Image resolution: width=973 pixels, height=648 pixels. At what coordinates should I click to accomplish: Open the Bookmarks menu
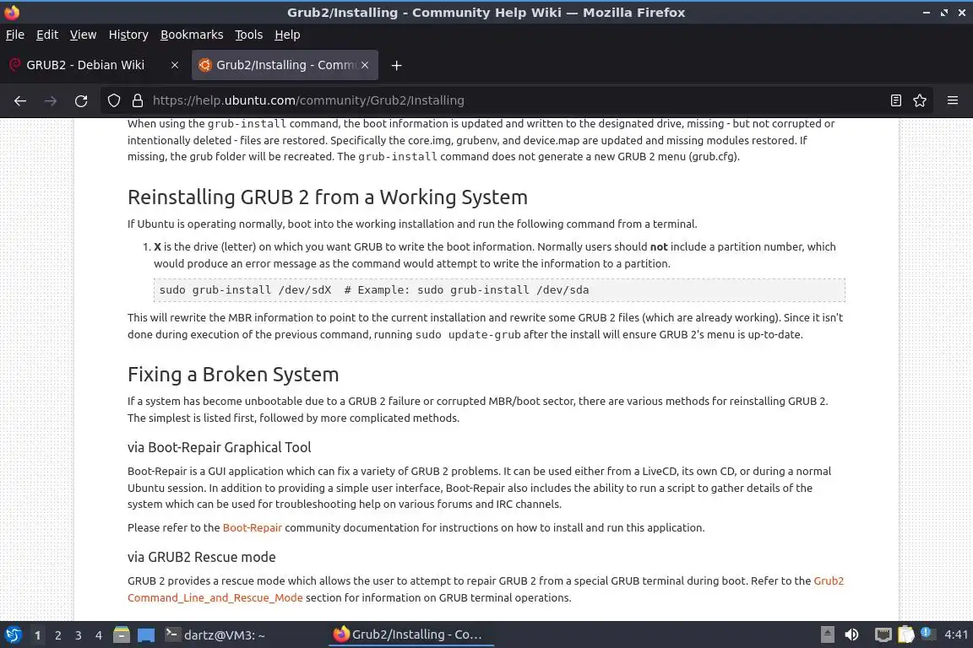(192, 35)
